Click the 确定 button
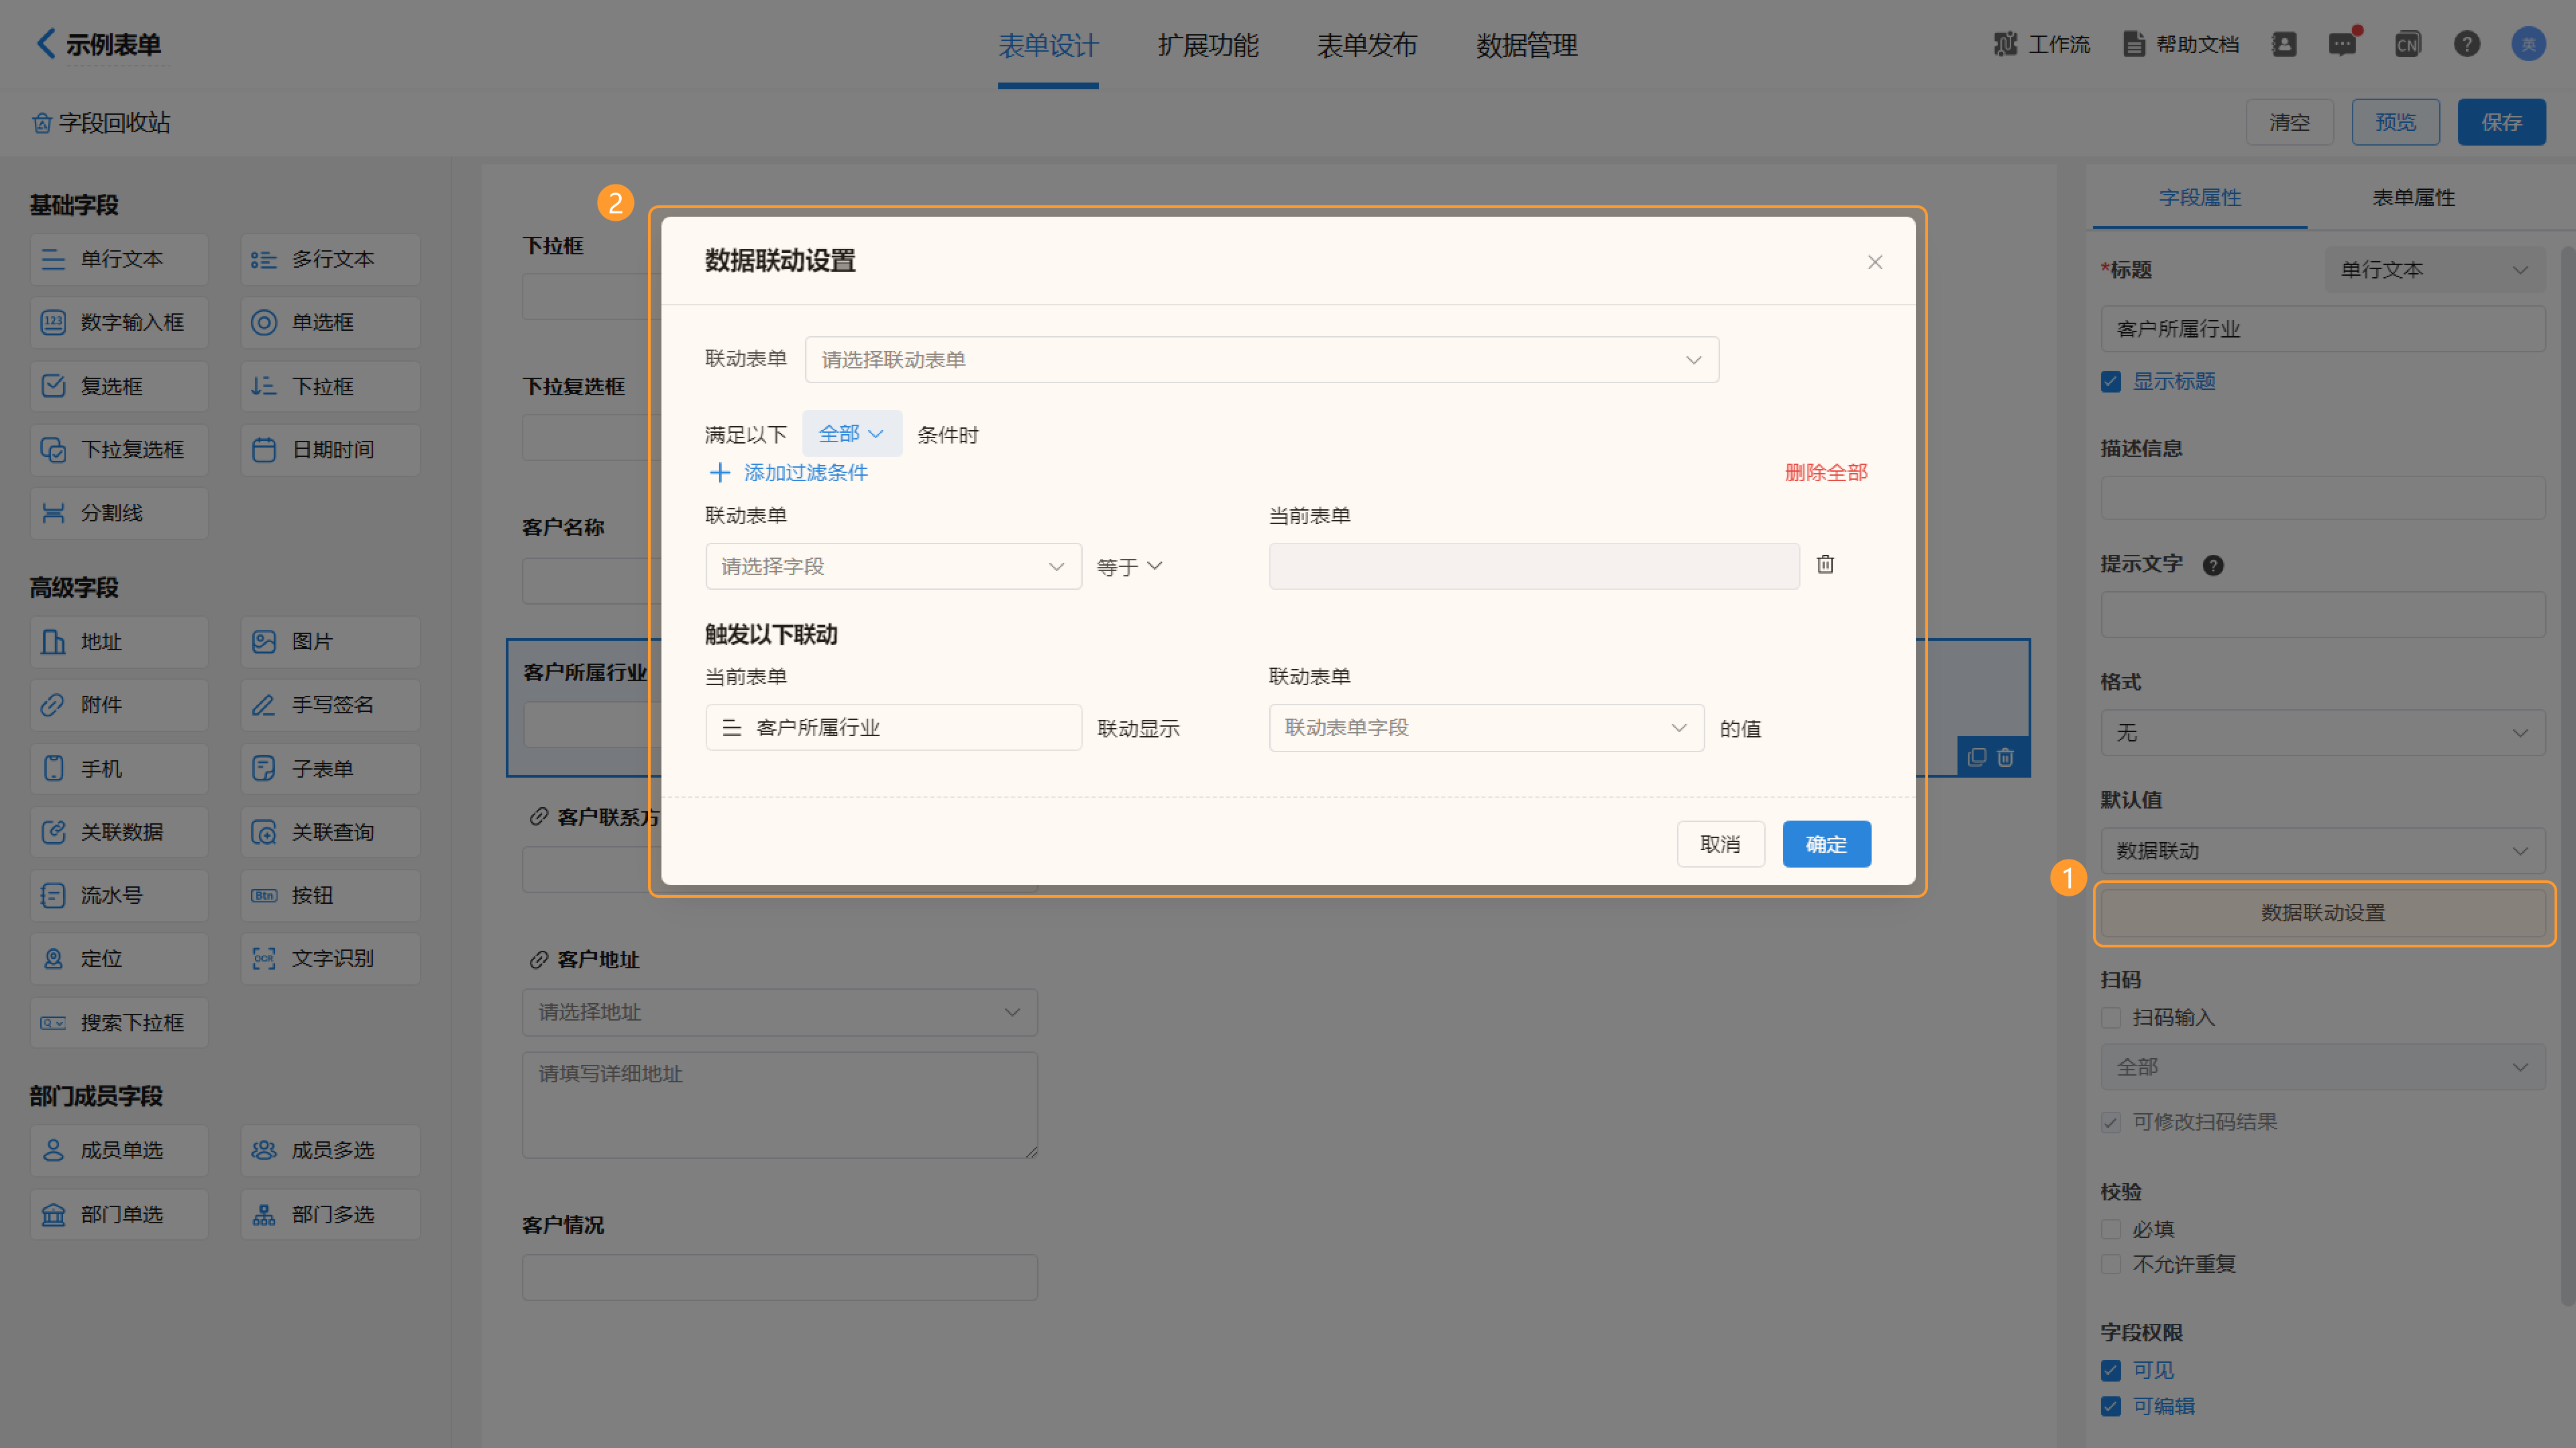 click(x=1826, y=844)
